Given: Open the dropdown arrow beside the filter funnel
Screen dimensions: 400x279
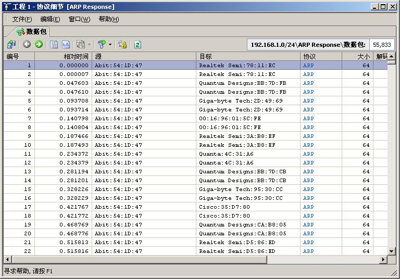Looking at the screenshot, I should [110, 45].
